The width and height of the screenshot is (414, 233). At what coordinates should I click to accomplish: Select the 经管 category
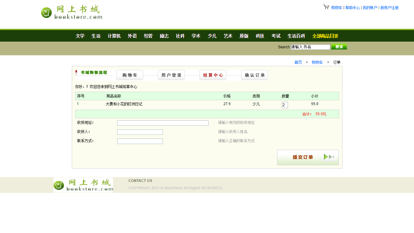(148, 36)
